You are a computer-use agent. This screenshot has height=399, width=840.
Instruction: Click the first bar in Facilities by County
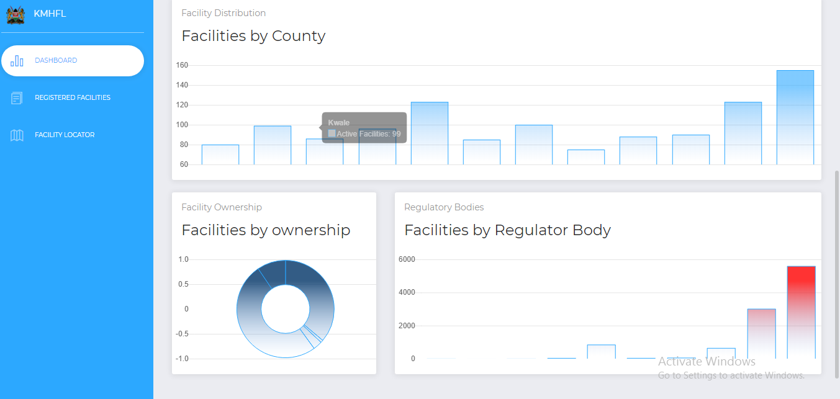pyautogui.click(x=220, y=155)
